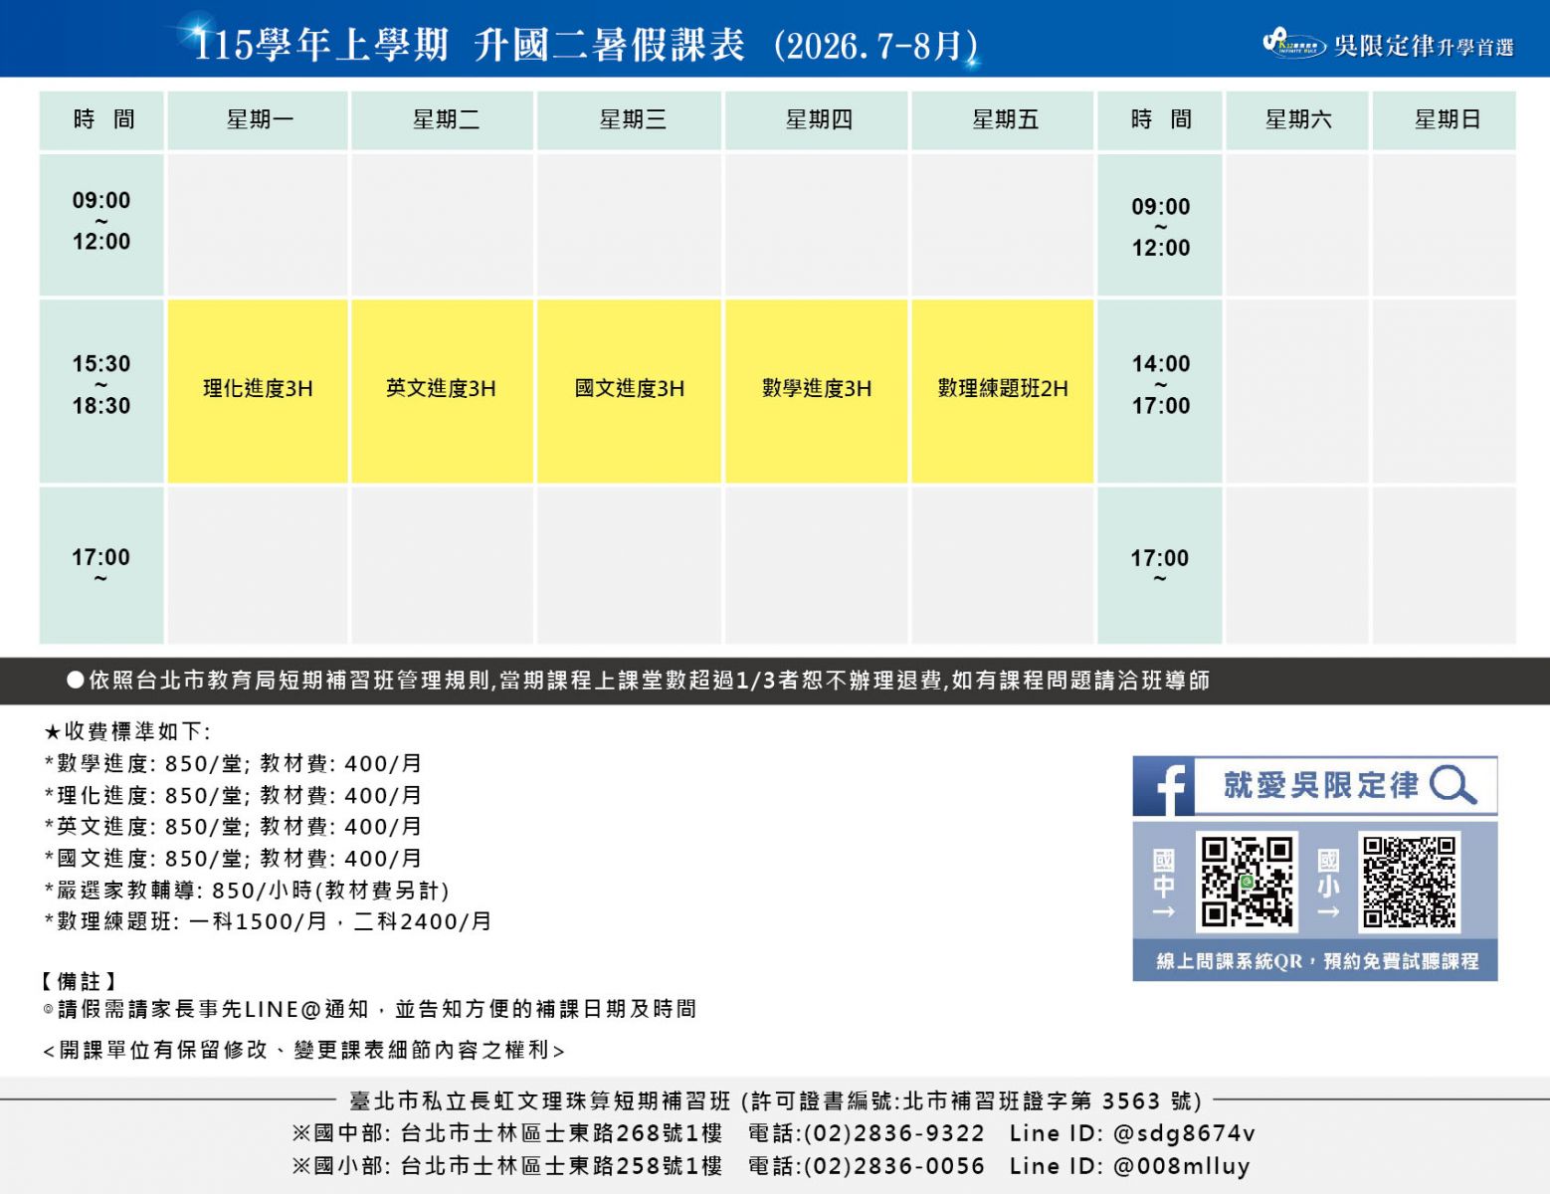Select the 國文進度3H Wednesday class cell
The height and width of the screenshot is (1194, 1550).
629,390
